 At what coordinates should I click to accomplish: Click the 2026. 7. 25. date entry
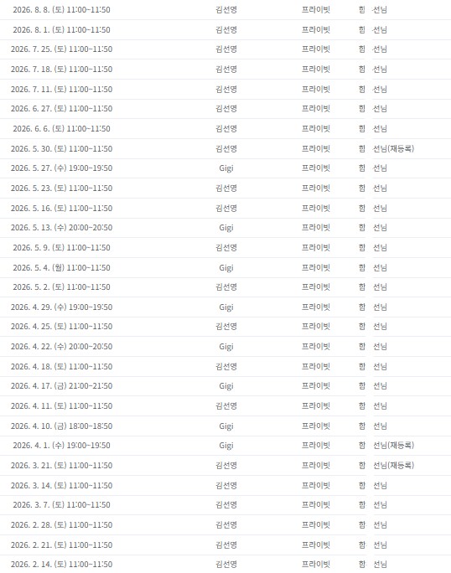[x=61, y=49]
